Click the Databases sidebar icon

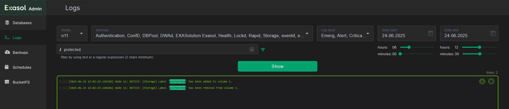coord(7,23)
